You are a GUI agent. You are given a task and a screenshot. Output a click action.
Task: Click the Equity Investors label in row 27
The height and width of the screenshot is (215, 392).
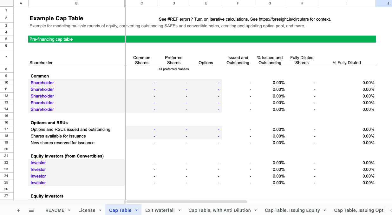click(47, 196)
